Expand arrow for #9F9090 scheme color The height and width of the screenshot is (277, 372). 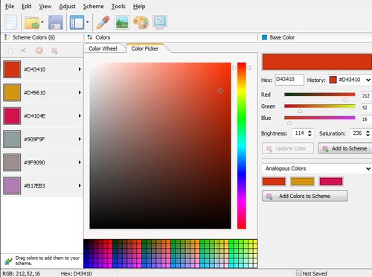80,162
